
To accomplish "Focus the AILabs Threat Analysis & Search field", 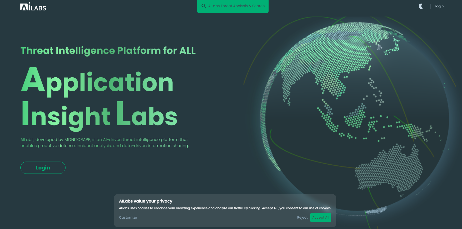I will click(x=233, y=6).
